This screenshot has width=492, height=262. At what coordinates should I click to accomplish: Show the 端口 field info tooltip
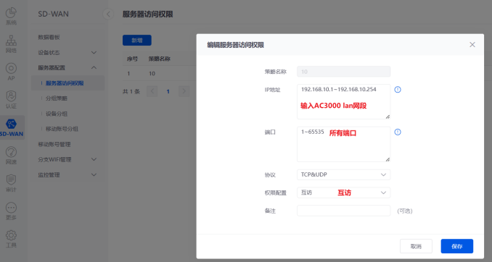tap(398, 132)
